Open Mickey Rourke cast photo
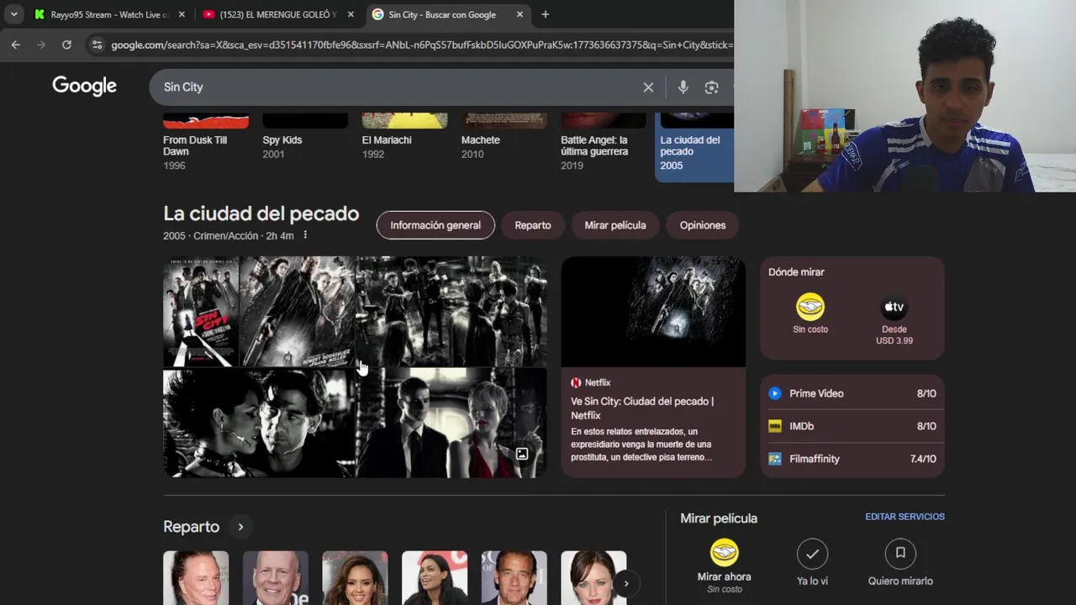 (196, 578)
